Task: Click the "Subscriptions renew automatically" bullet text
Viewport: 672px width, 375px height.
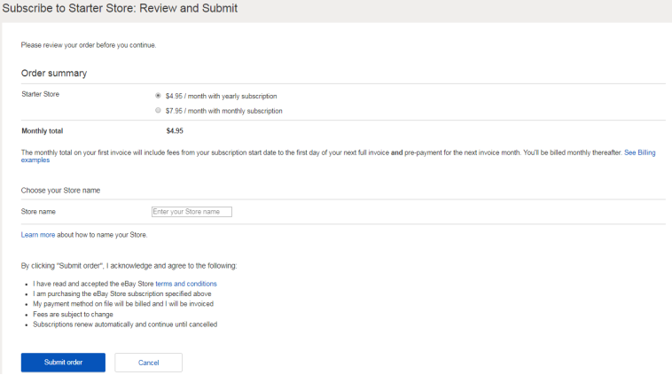Action: point(124,324)
